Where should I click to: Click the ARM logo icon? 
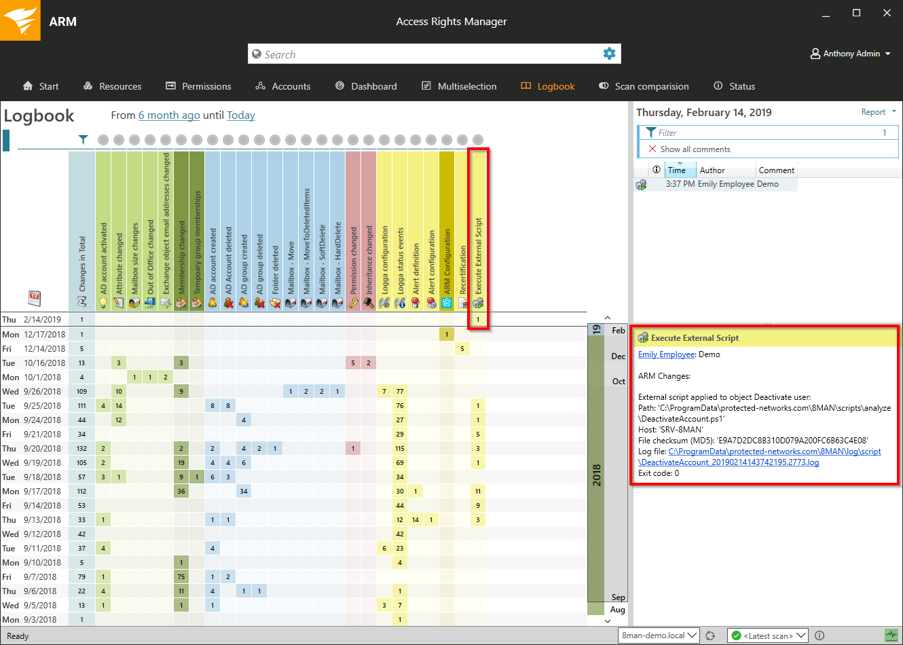20,20
